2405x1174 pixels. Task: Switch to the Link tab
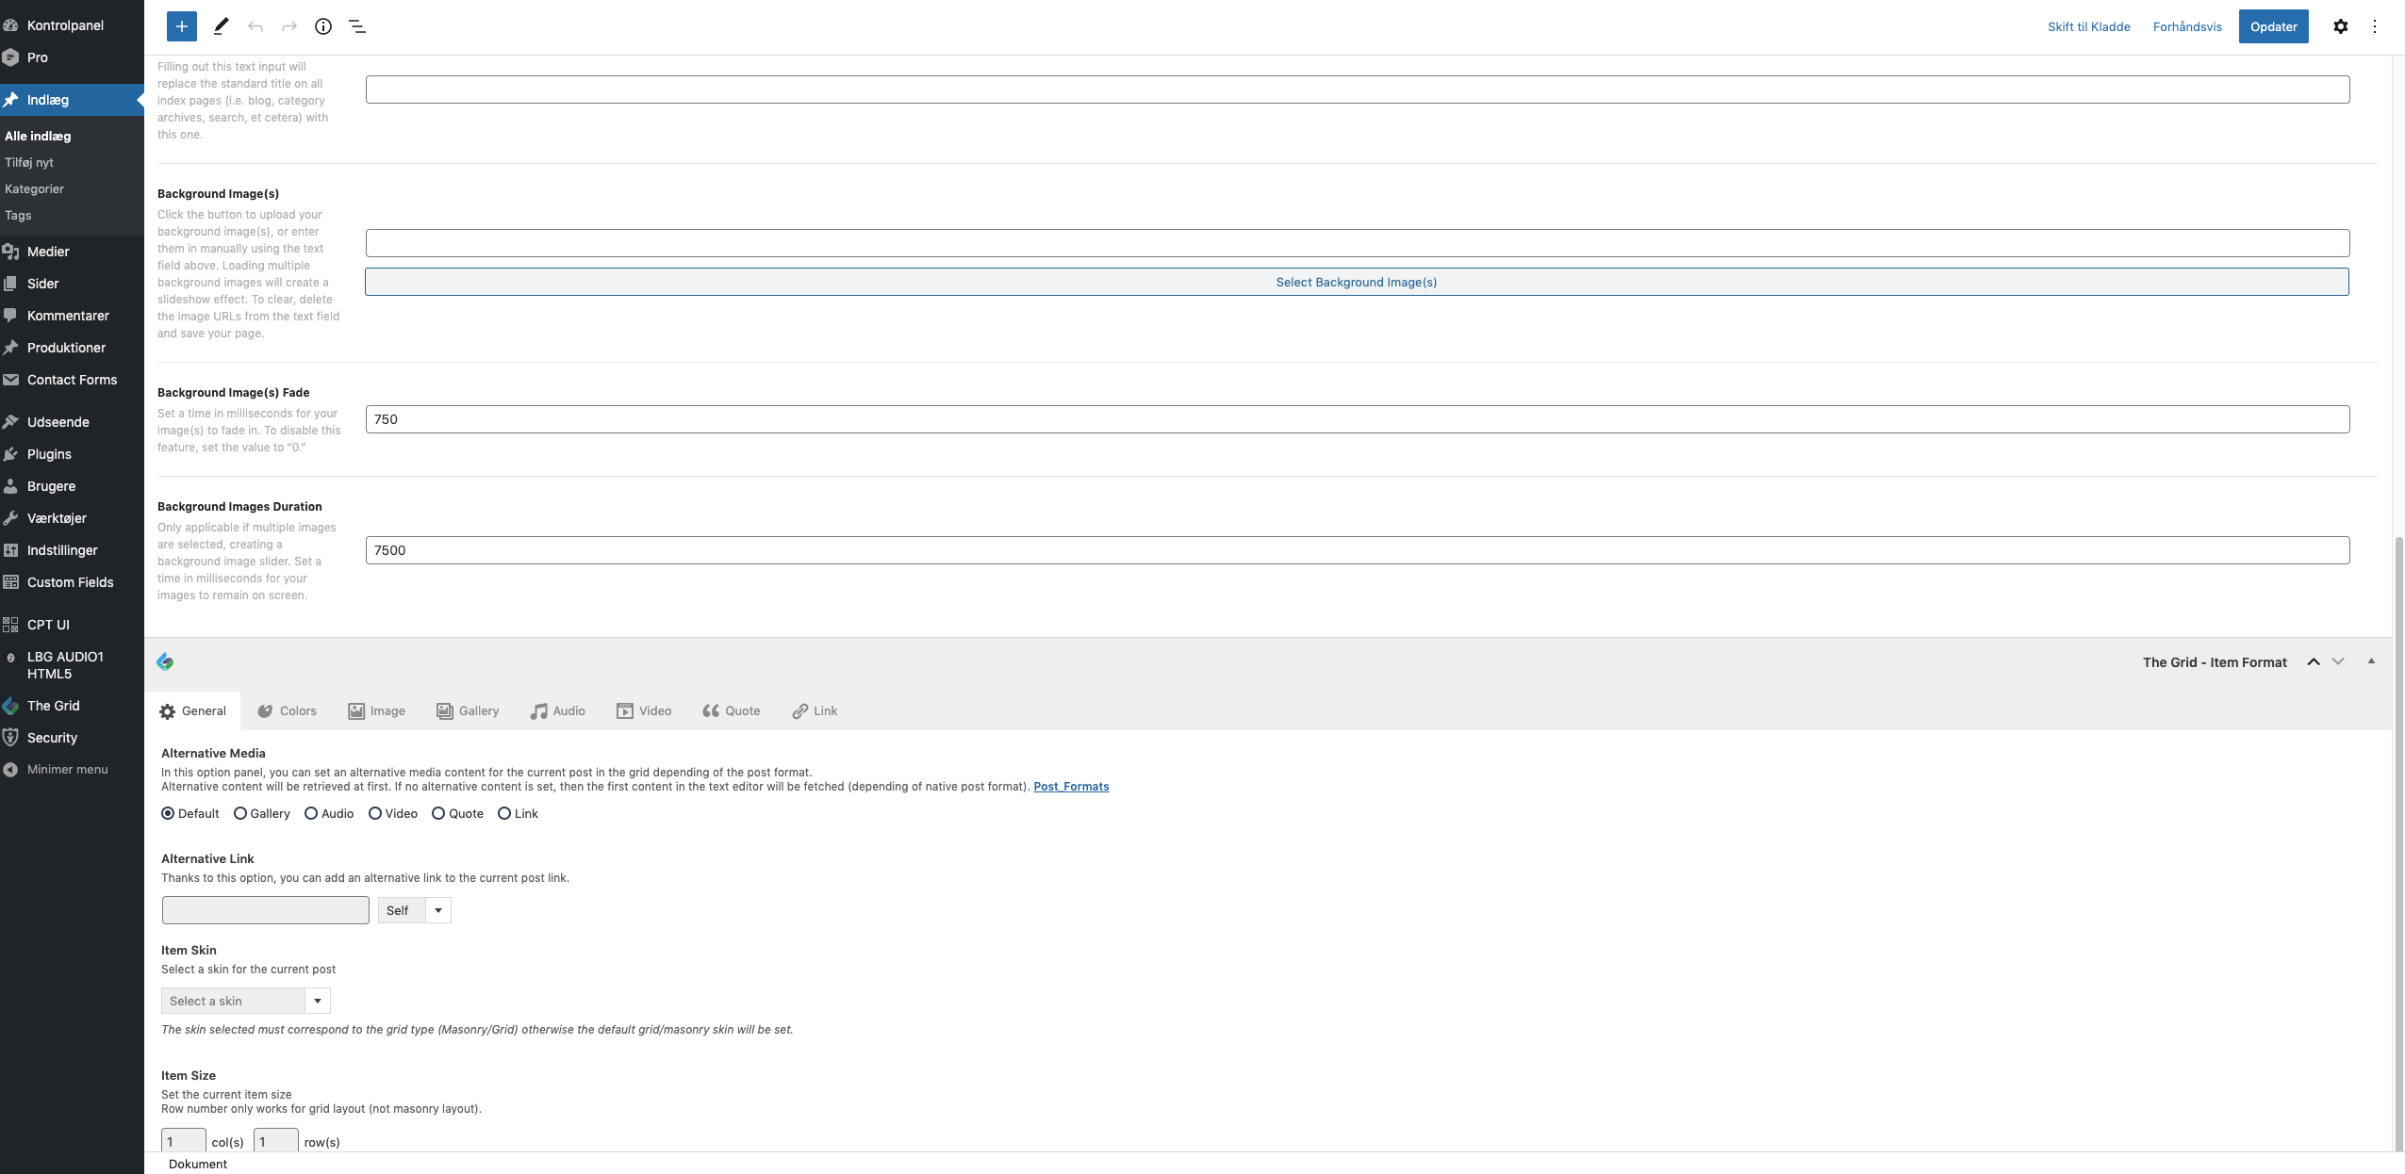pyautogui.click(x=815, y=711)
